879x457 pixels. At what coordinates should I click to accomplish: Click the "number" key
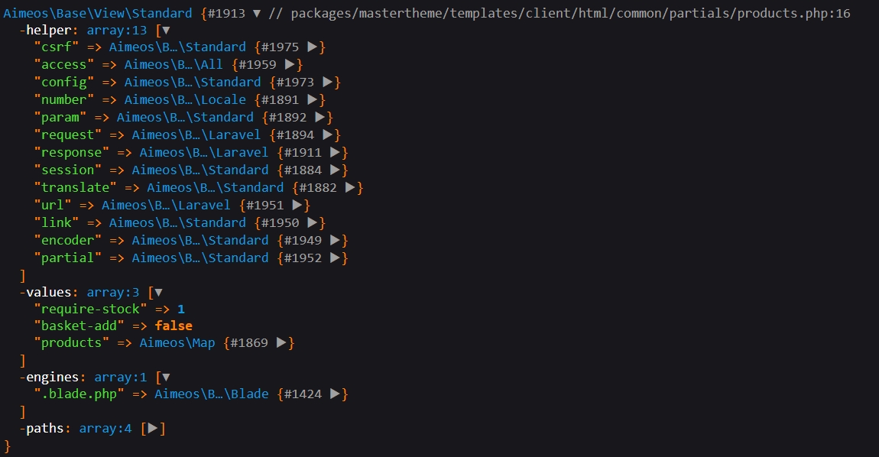tap(64, 100)
